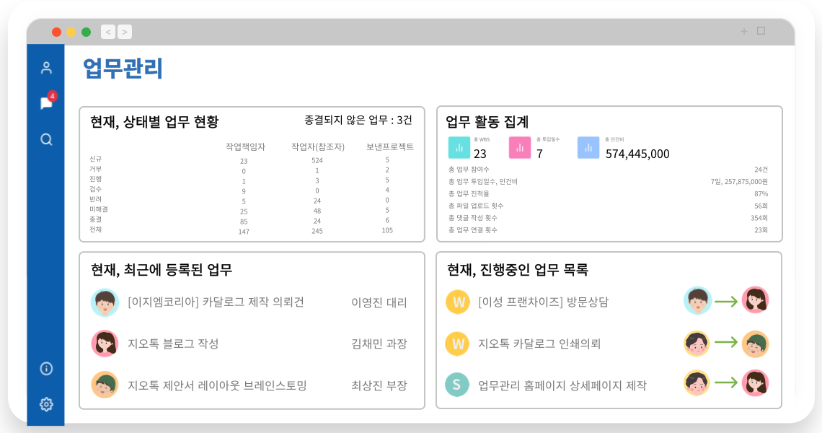Open the info icon in sidebar
The height and width of the screenshot is (433, 822).
46,369
